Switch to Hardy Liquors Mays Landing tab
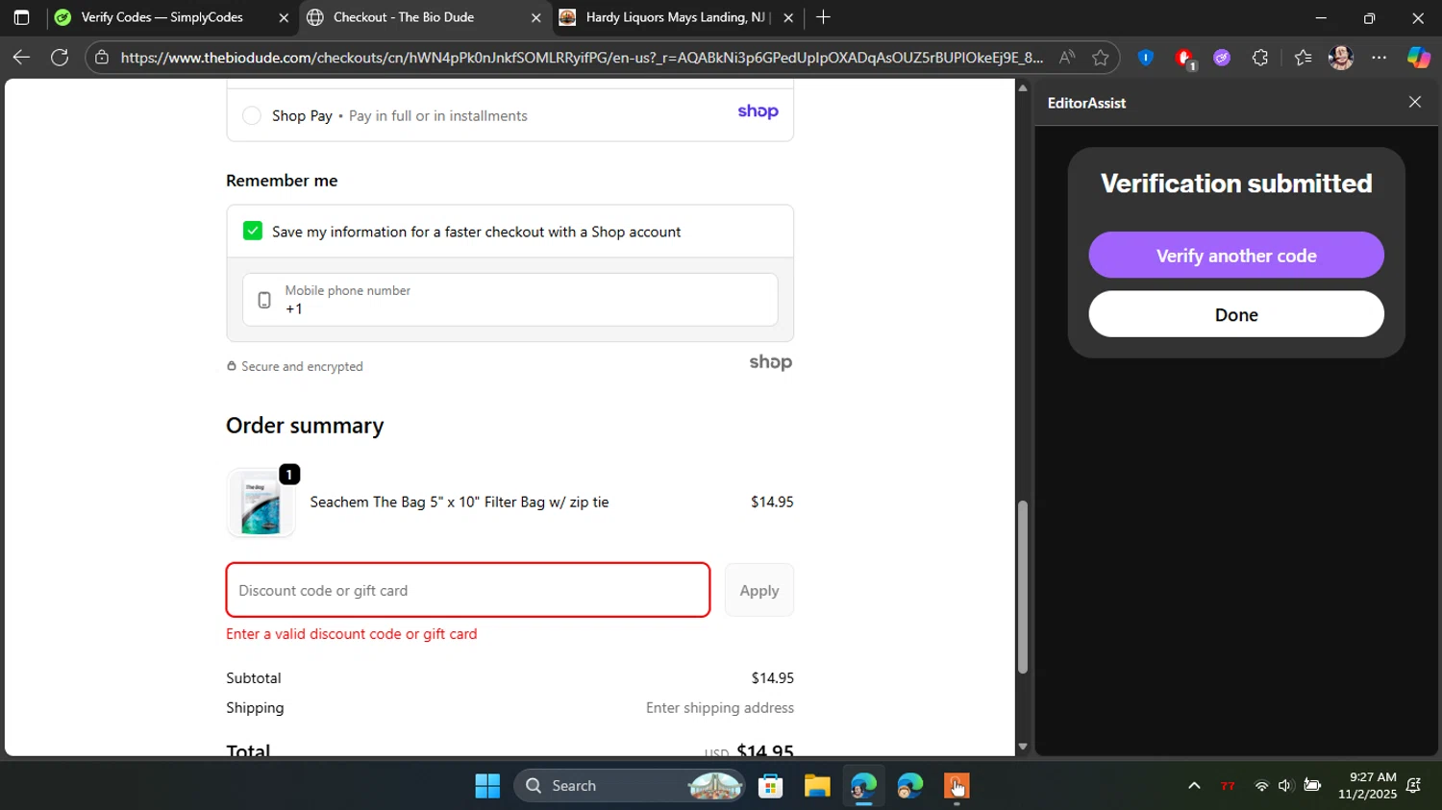This screenshot has height=810, width=1442. (x=678, y=17)
